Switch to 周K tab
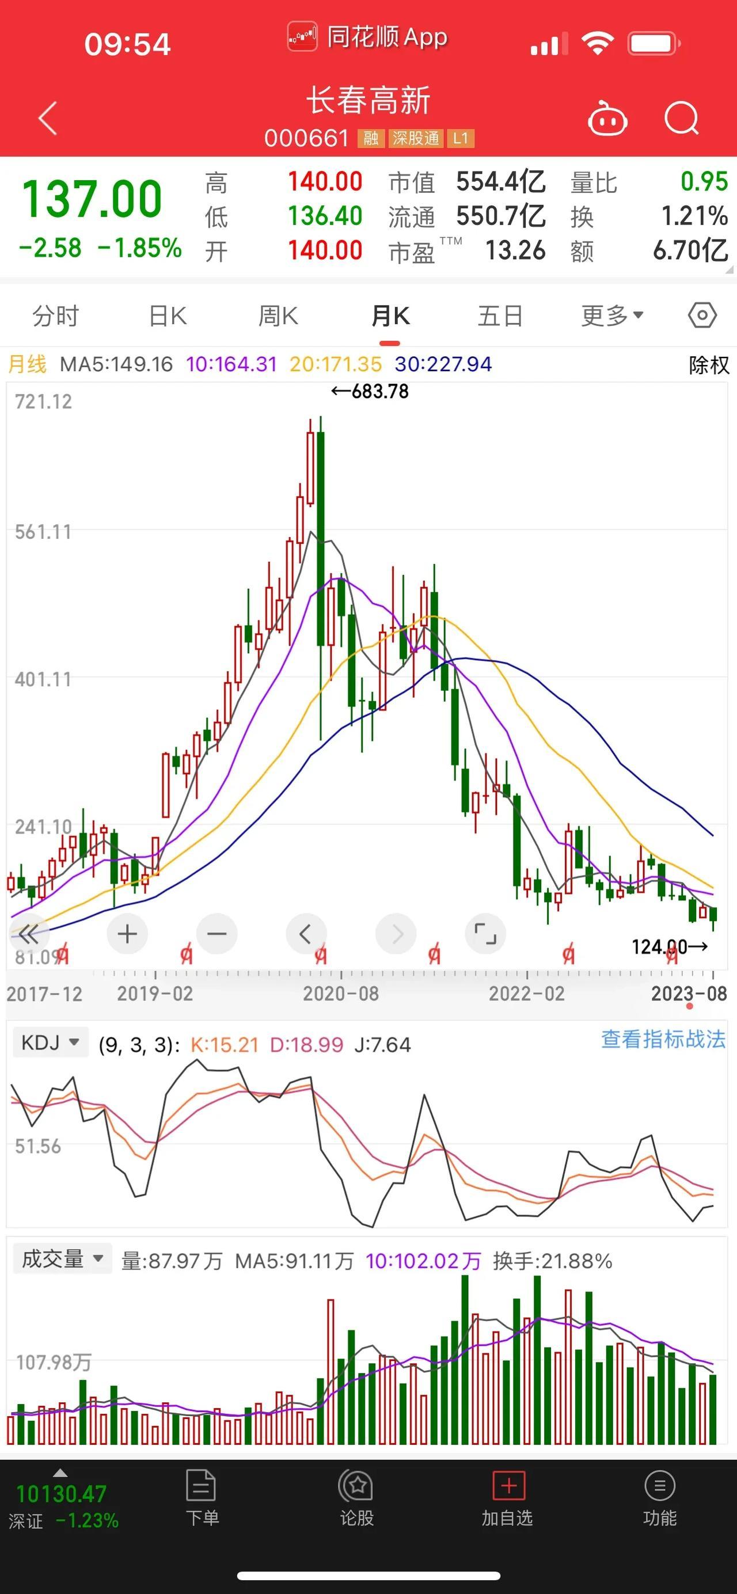This screenshot has height=1594, width=737. [x=279, y=315]
